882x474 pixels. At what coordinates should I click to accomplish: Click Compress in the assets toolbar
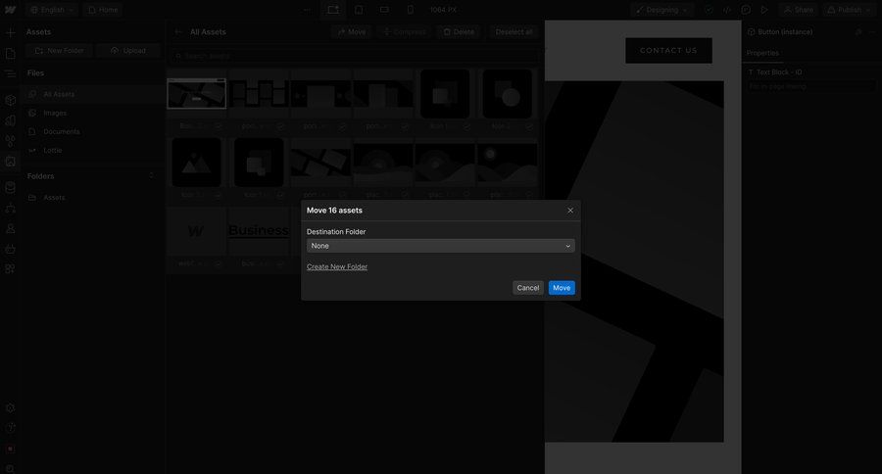[x=405, y=32]
